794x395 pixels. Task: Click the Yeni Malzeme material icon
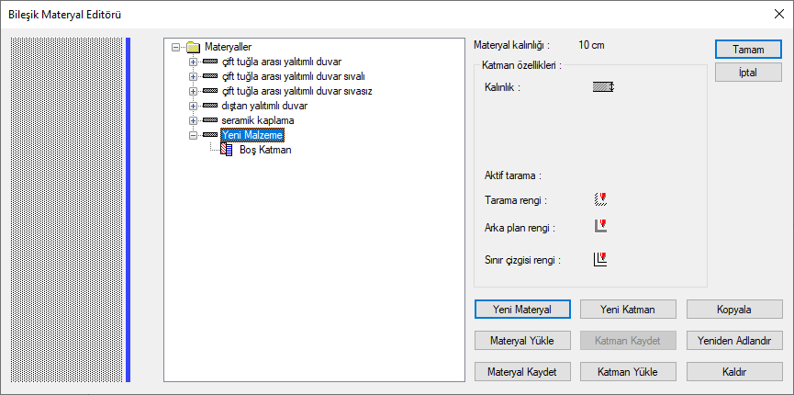tap(210, 135)
